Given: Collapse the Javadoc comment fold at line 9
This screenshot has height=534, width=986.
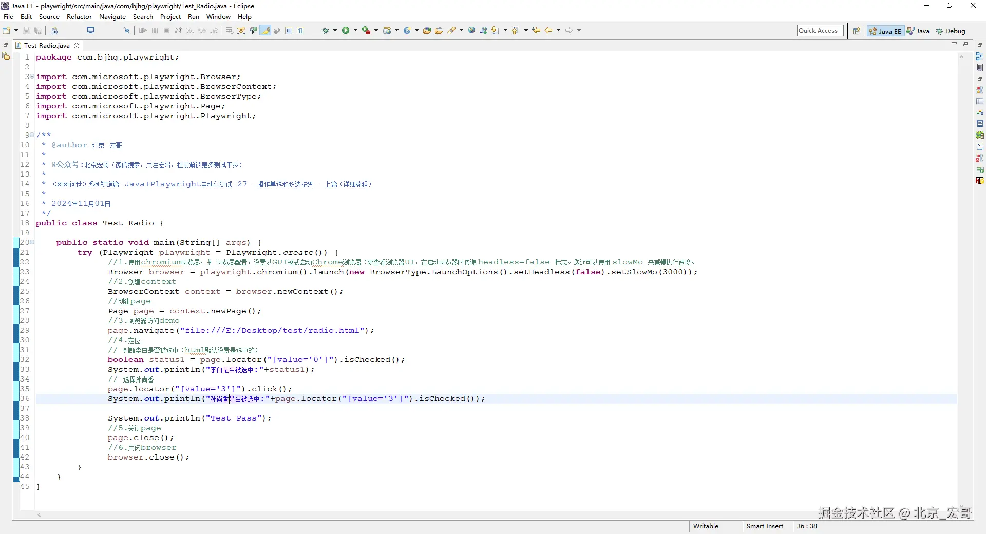Looking at the screenshot, I should (x=32, y=135).
